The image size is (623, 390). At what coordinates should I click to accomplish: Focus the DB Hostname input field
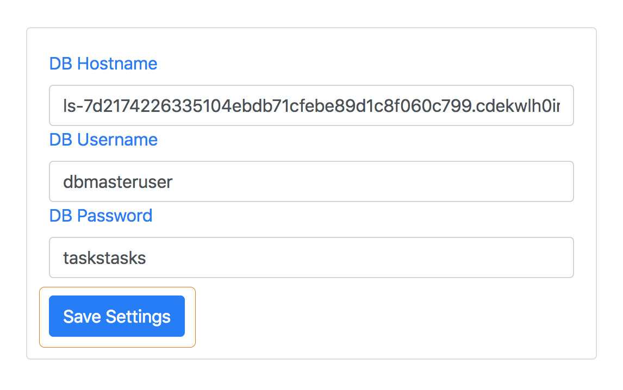311,105
